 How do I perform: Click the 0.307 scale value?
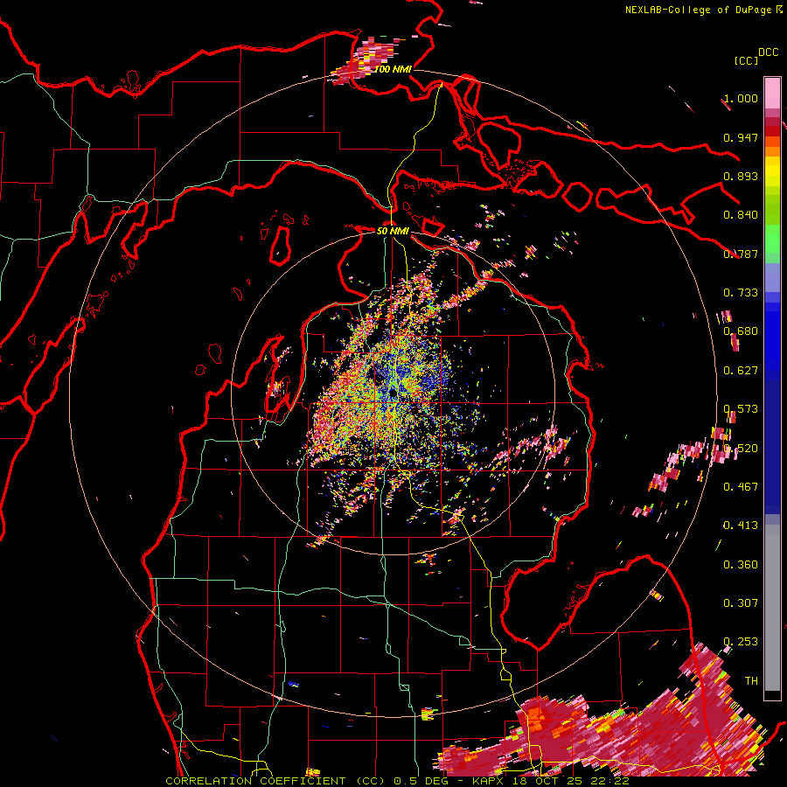point(741,603)
